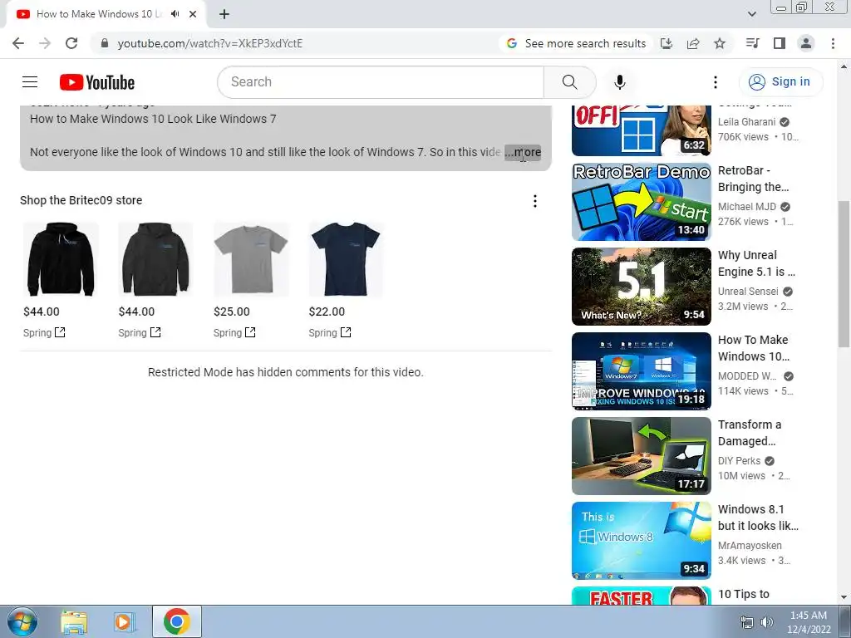Open Chrome profile avatar

pos(806,43)
